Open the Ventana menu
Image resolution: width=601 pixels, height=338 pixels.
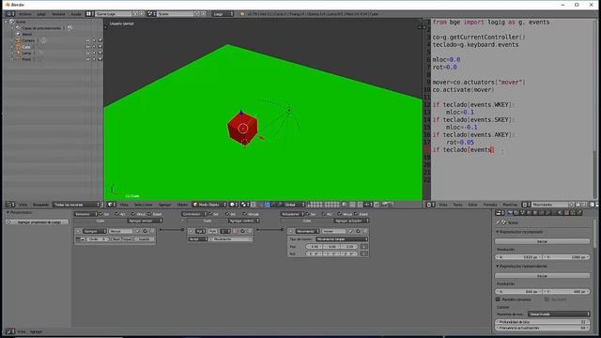[x=58, y=14]
